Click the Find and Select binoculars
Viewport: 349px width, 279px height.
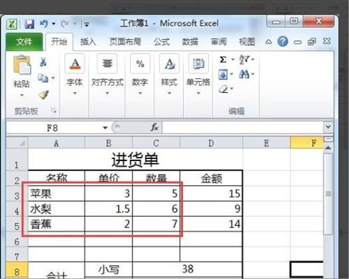244,75
